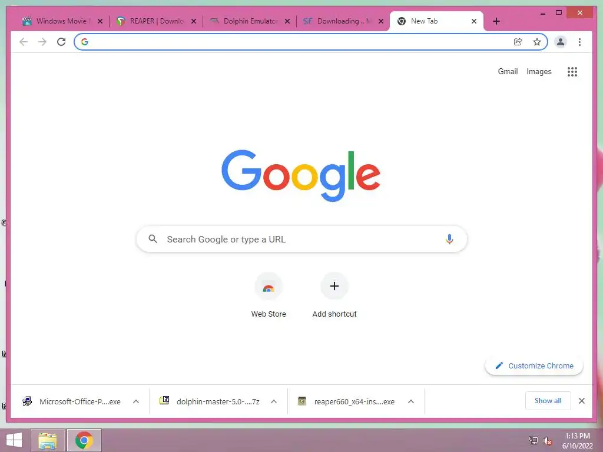Image resolution: width=603 pixels, height=452 pixels.
Task: Show all downloads
Action: pos(548,401)
